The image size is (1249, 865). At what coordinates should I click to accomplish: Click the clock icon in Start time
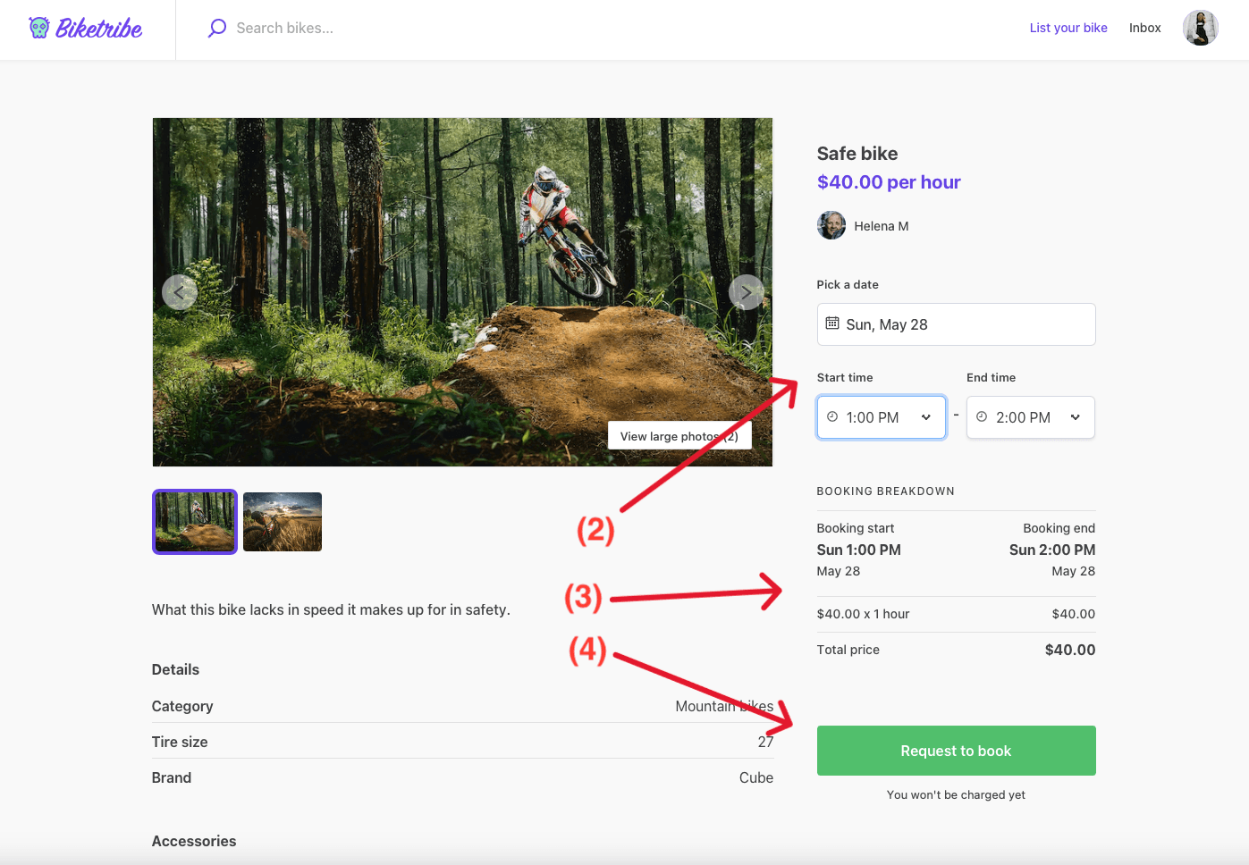point(832,417)
